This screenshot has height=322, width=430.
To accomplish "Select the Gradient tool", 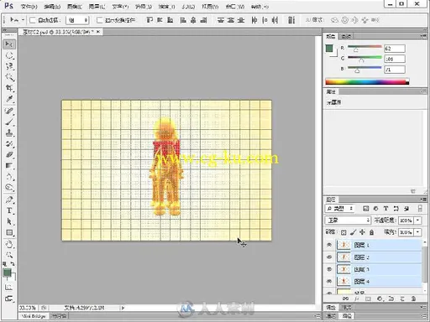I will (9, 166).
